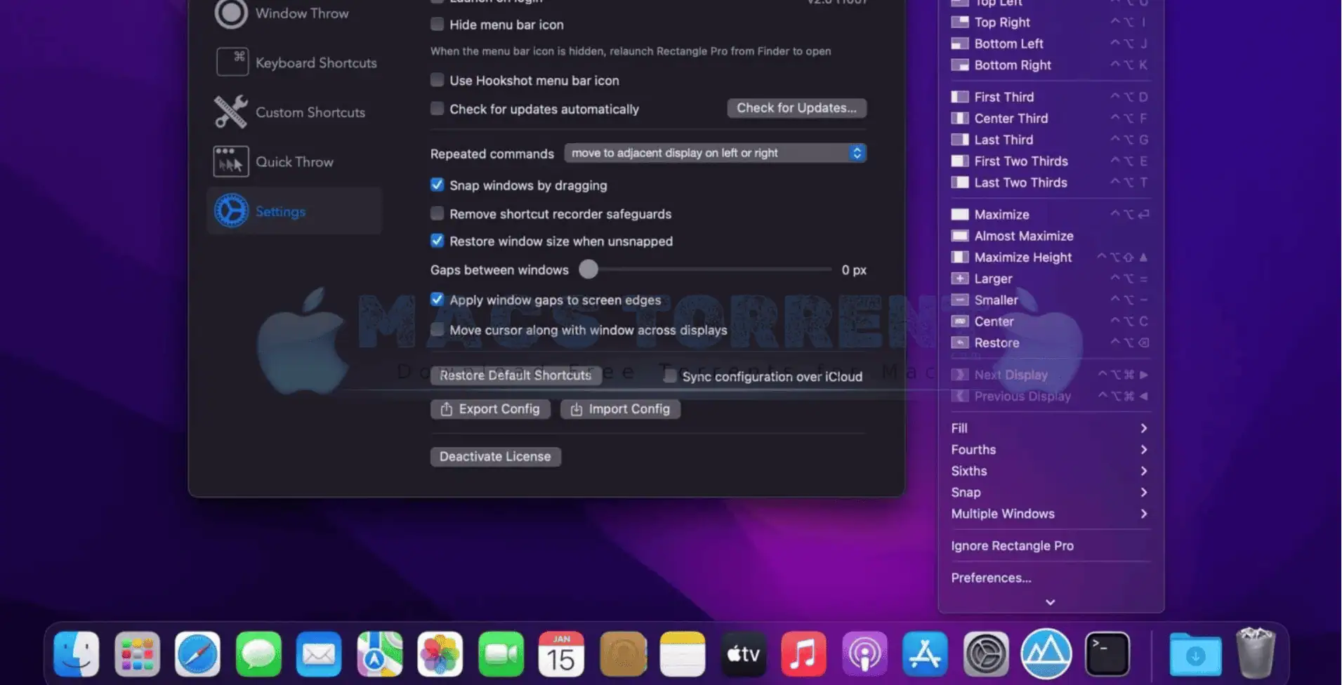Click the Larger plus icon
The height and width of the screenshot is (685, 1342).
[959, 279]
